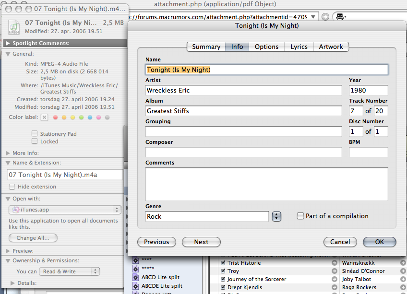Viewport: 407px width, 294px height.
Task: Select the ***** smart playlist icon
Action: click(x=135, y=269)
